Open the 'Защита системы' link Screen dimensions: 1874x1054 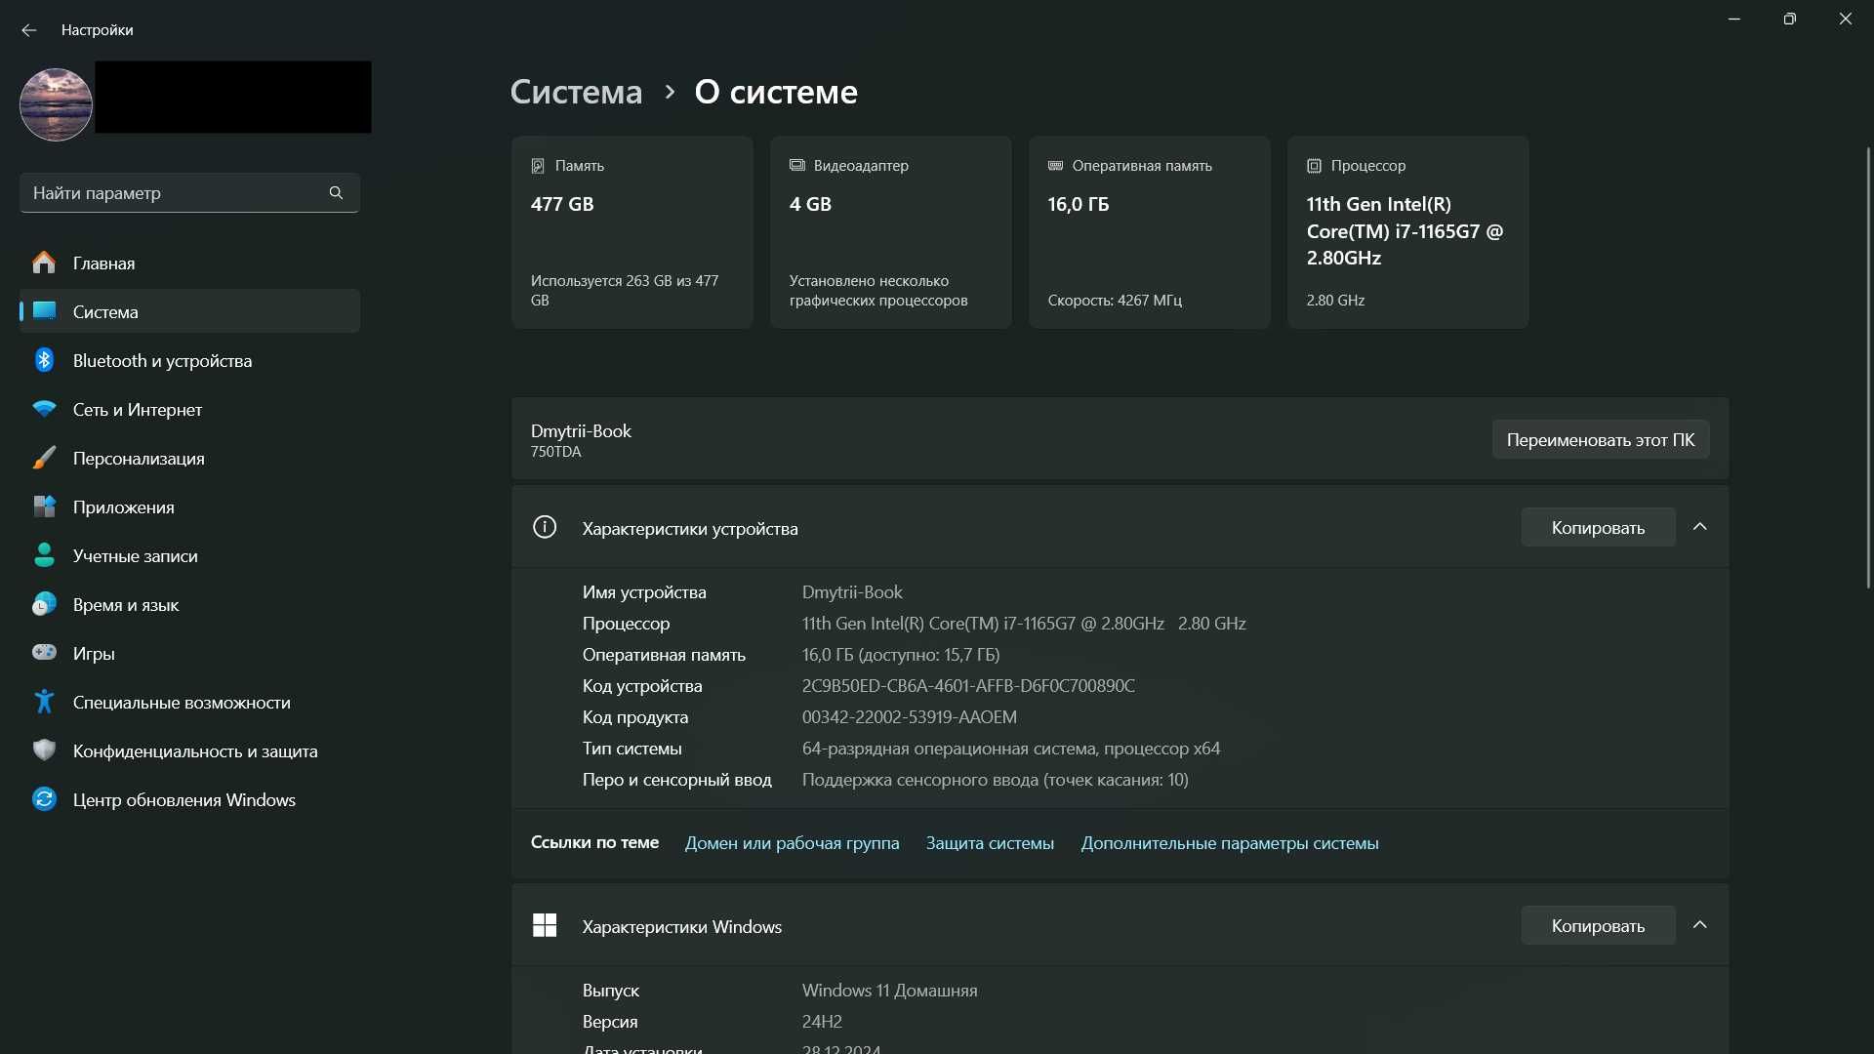(990, 843)
